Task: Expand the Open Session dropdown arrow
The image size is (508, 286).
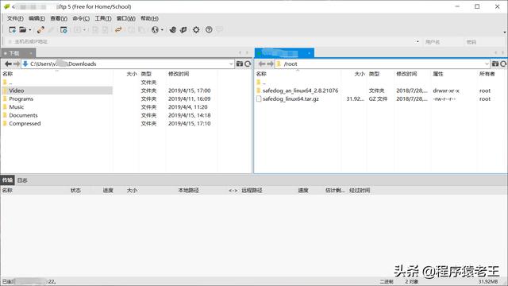Action: coord(30,30)
